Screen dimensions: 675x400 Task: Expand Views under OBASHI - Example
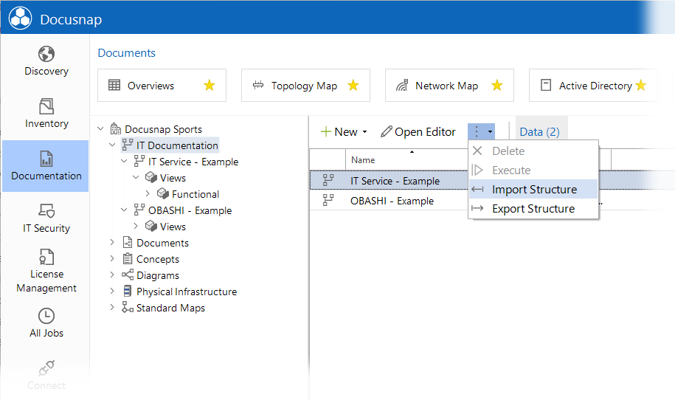point(136,226)
